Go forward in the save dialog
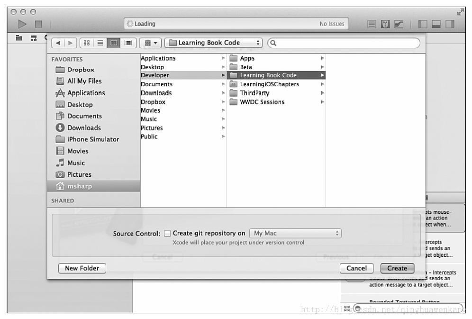Screen dimensions: 472x319 click(x=71, y=43)
